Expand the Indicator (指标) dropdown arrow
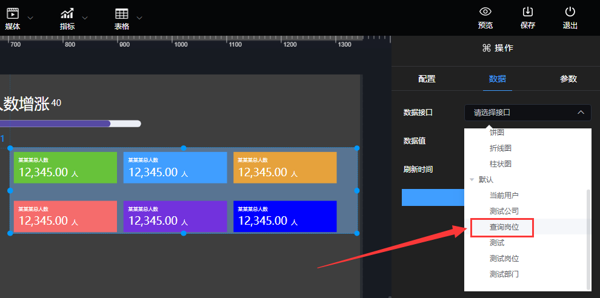 point(85,18)
